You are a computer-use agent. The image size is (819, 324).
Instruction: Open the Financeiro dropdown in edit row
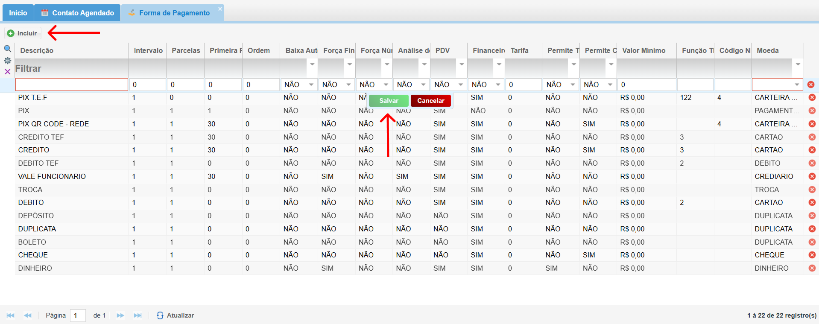(498, 85)
